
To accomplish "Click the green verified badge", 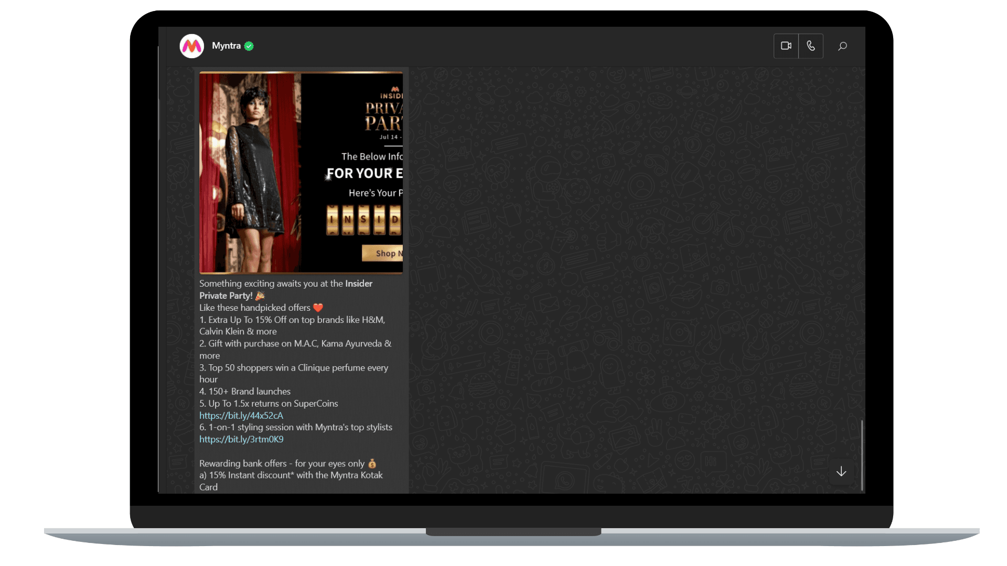I will pyautogui.click(x=249, y=46).
